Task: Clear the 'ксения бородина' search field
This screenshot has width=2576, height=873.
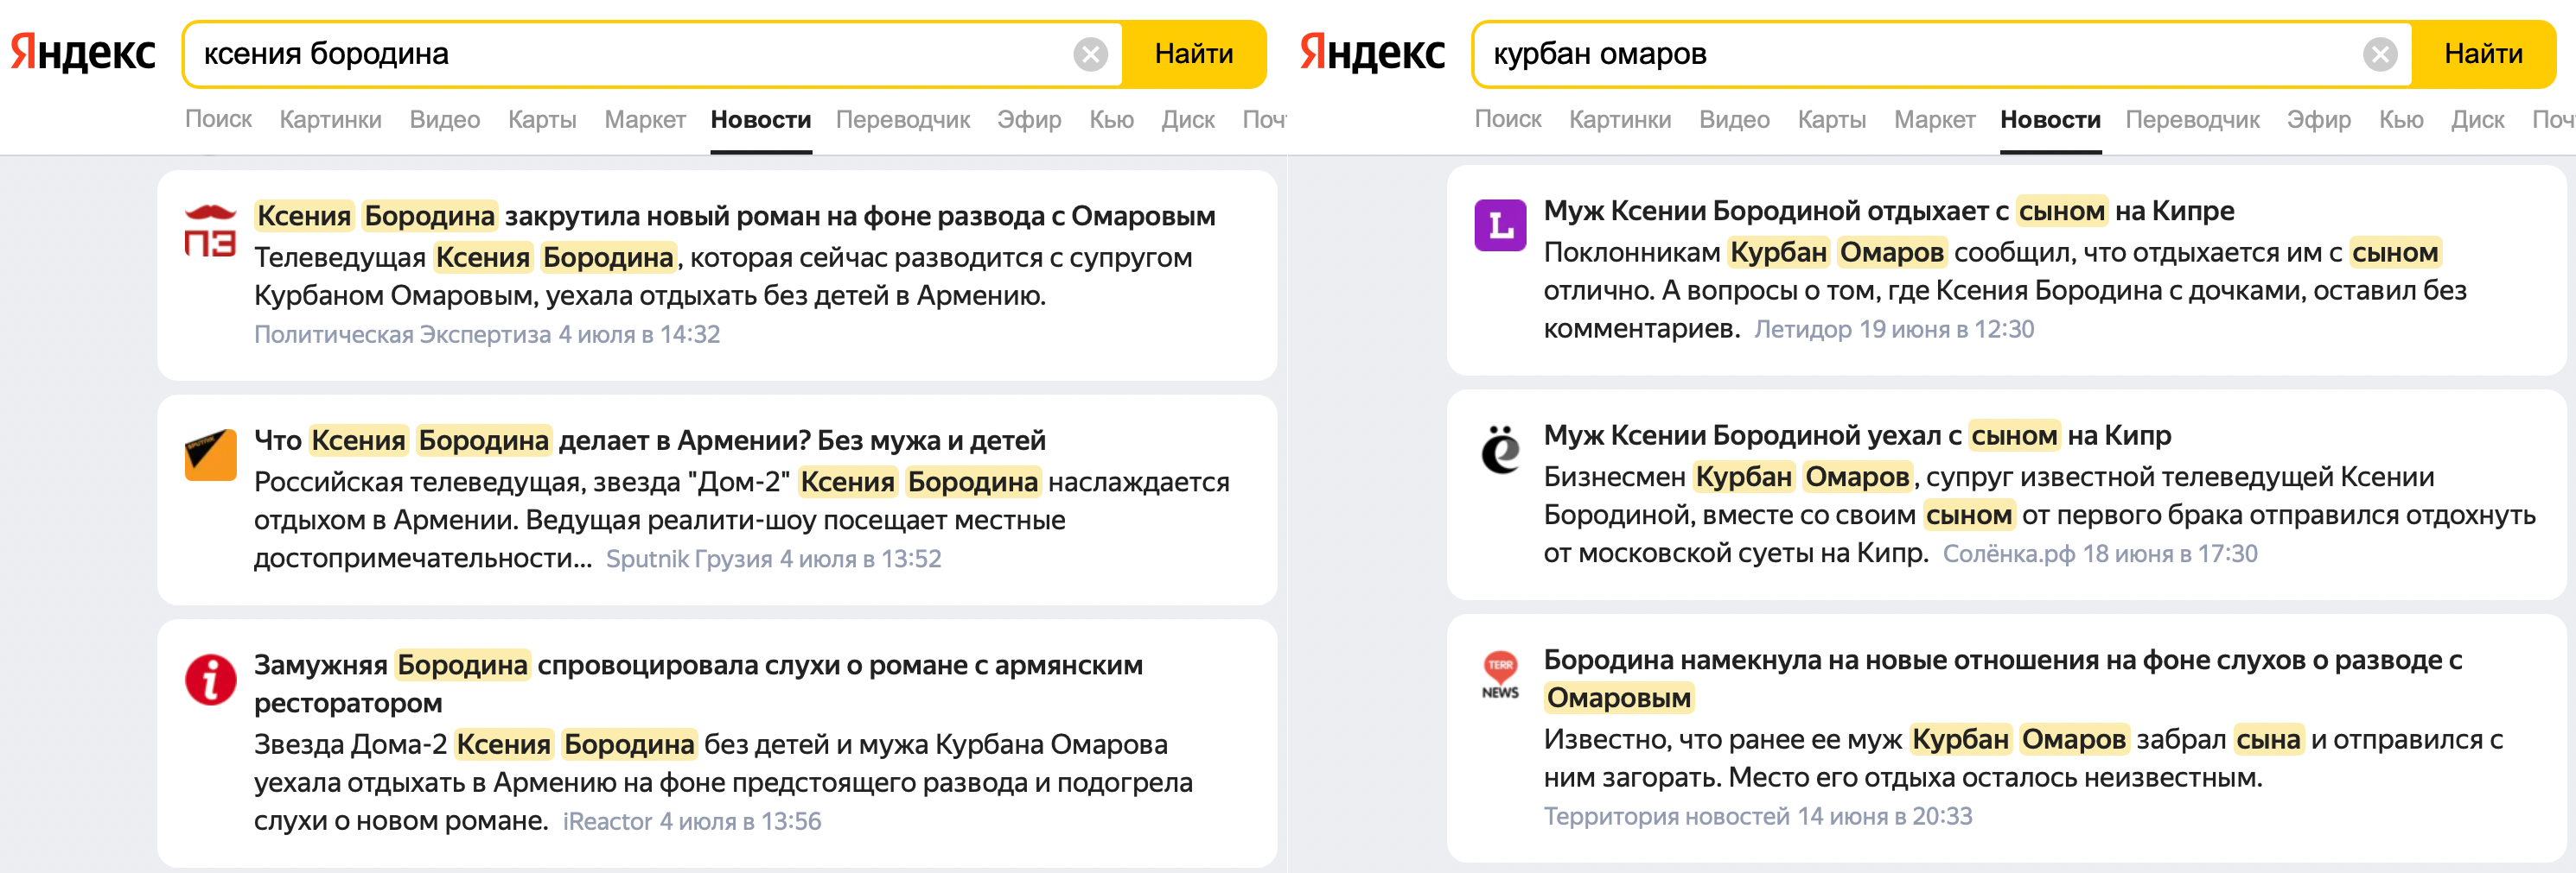Action: [1091, 54]
